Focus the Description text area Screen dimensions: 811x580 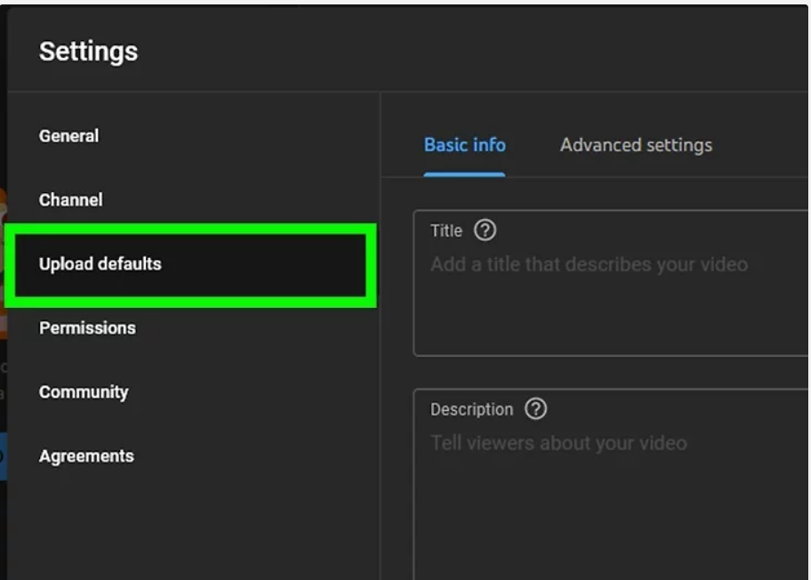611,484
